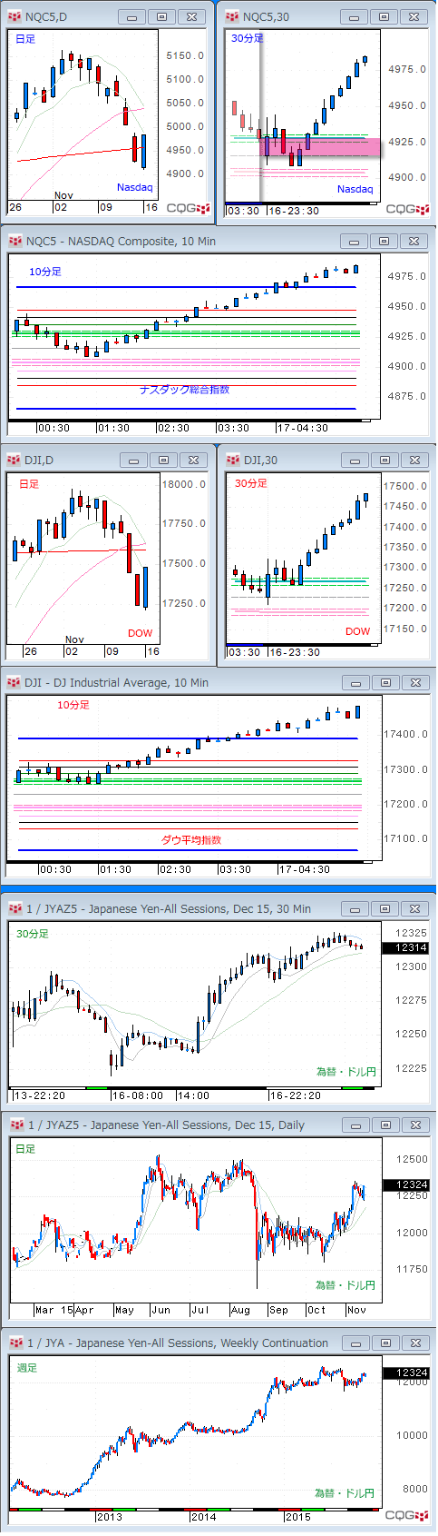The image size is (438, 1536).
Task: Minimize the JYAZ5 Daily chart window
Action: [355, 1125]
